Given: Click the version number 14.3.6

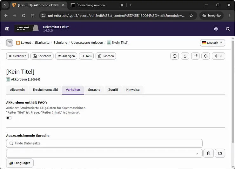Looking at the screenshot, I should [48, 31].
